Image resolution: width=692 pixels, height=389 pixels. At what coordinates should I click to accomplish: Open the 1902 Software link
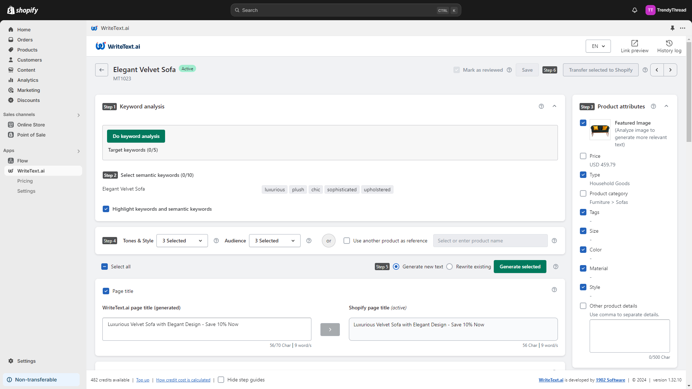pyautogui.click(x=610, y=380)
